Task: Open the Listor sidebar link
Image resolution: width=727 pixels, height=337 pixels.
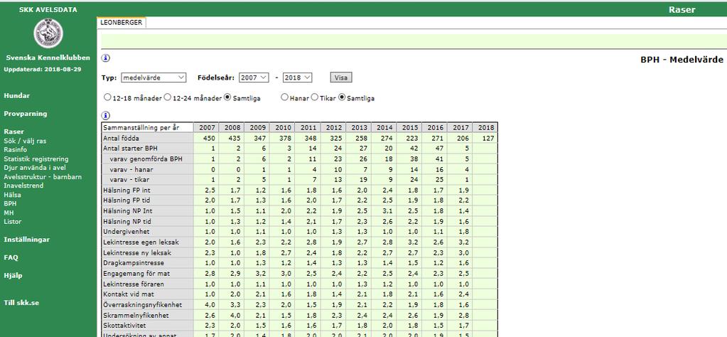Action: (13, 222)
